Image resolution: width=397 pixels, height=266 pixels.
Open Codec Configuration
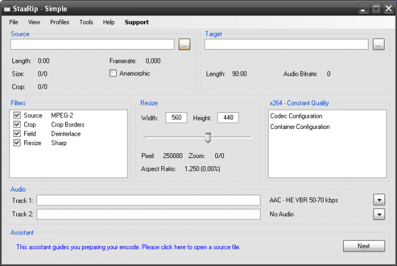click(x=296, y=116)
